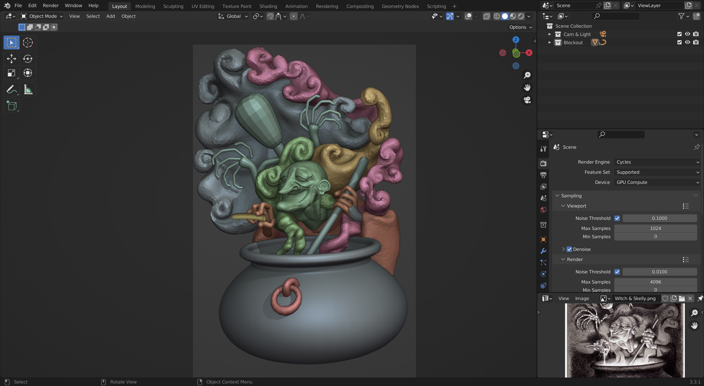The width and height of the screenshot is (704, 386).
Task: Uncheck Viewport Noise Threshold checkbox
Action: [x=617, y=219]
